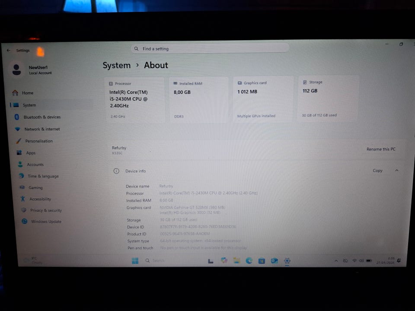Go back using the Settings back arrow
Viewport: 415px width, 311px height.
click(9, 50)
